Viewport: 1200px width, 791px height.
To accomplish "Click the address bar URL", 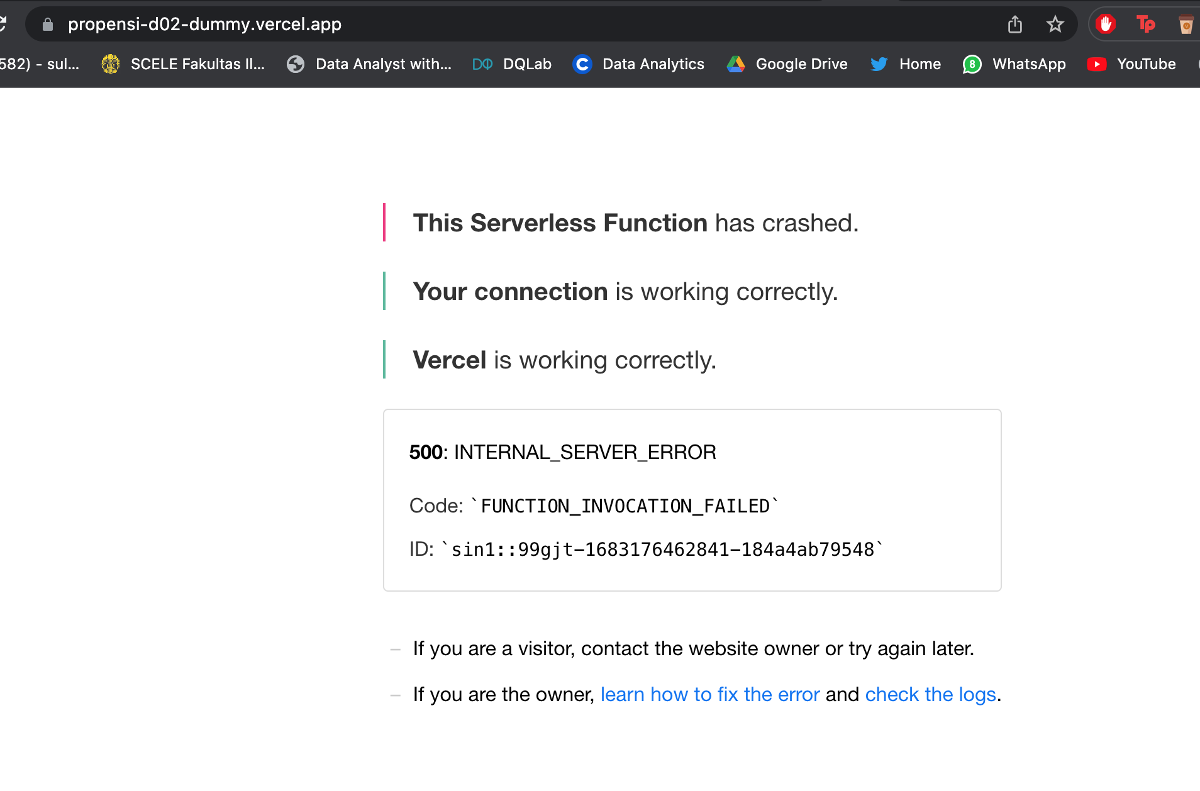I will [x=205, y=25].
